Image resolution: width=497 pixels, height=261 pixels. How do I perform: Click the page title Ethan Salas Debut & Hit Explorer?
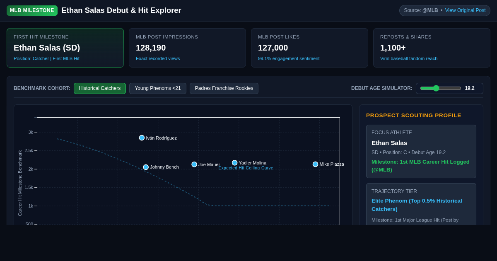point(121,10)
